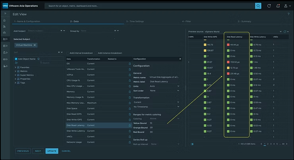Go to the next preview page arrow
Screen dimensions: 294x160
287,144
